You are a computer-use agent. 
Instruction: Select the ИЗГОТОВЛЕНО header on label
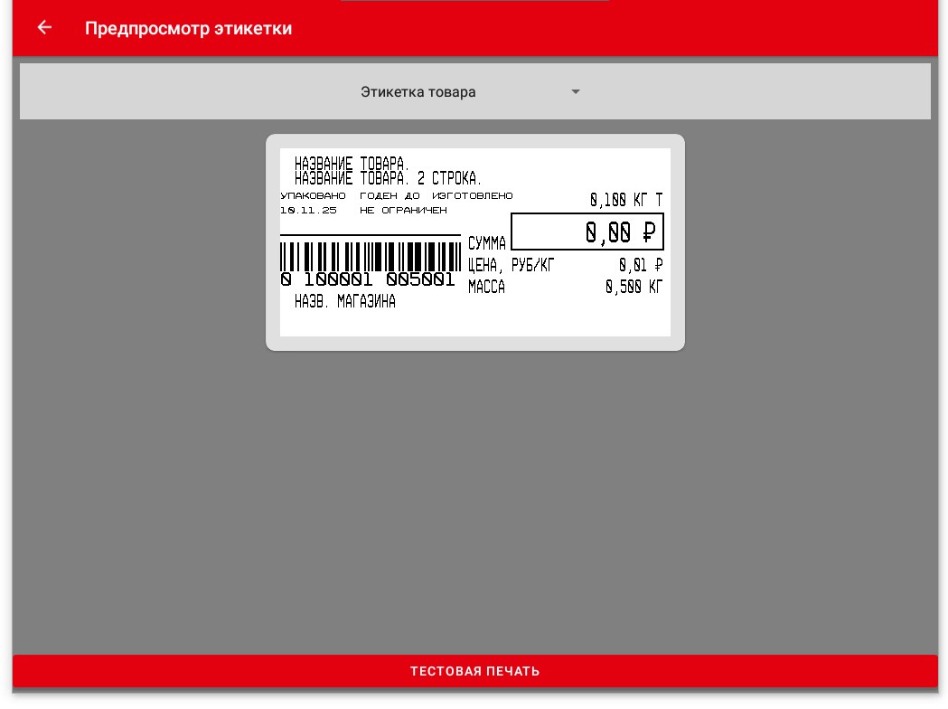coord(472,195)
